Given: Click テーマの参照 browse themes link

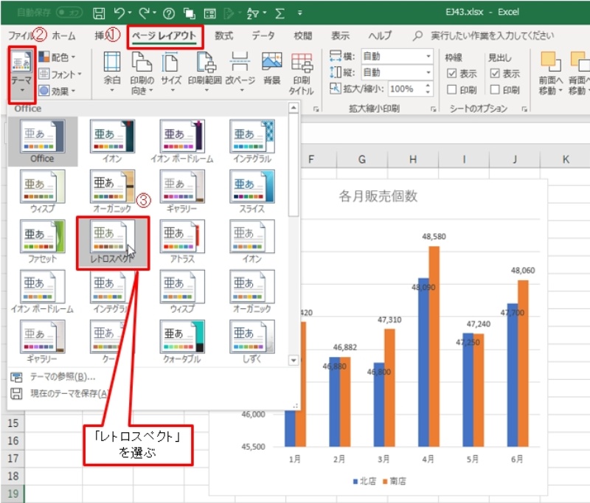Looking at the screenshot, I should [63, 377].
